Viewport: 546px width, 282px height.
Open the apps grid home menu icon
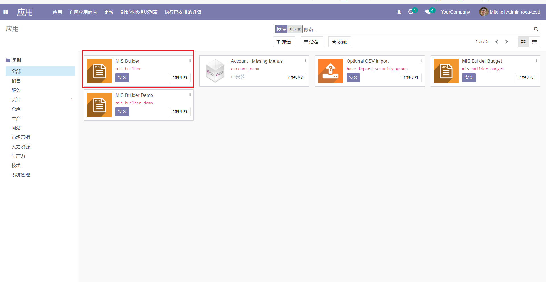(6, 12)
